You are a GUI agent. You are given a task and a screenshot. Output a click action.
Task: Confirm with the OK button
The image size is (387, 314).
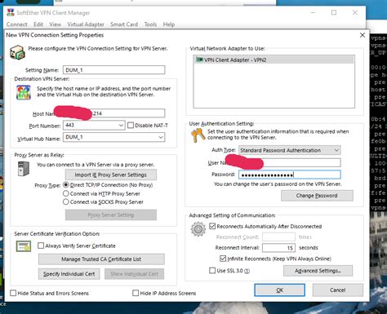point(280,290)
